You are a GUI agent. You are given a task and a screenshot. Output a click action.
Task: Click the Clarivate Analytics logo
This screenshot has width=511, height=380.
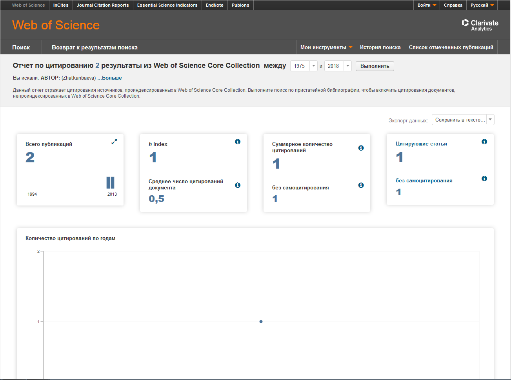tap(480, 25)
